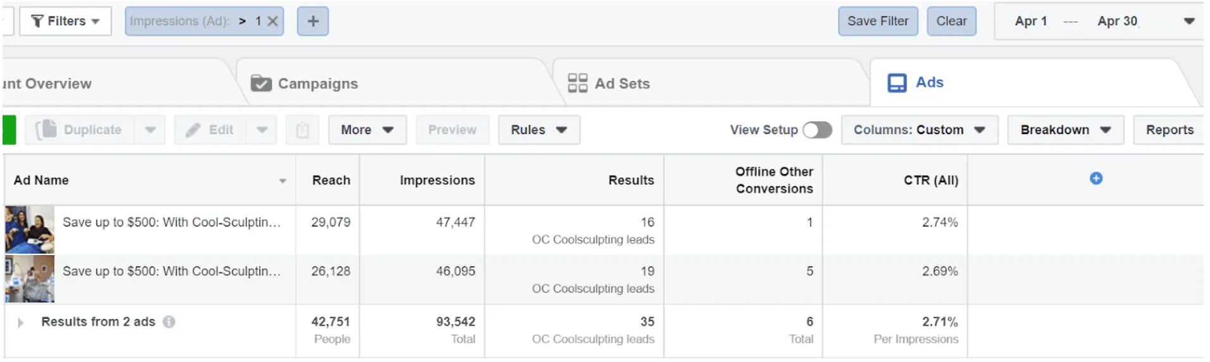Open thumbnail of ad with 26,128 reach
Screen dimensions: 1210x362
coord(30,278)
